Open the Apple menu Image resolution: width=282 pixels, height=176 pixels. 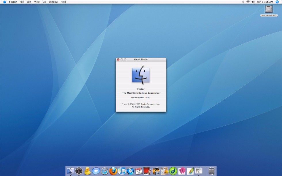pos(4,2)
